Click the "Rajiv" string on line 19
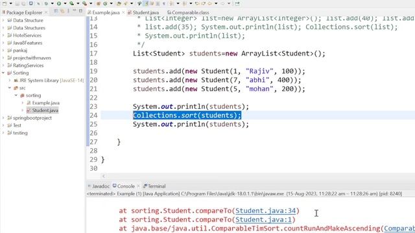Screen dimensions: 415x233 (x=259, y=71)
